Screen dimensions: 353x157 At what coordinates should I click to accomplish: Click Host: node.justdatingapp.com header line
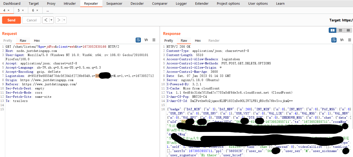click(31, 51)
